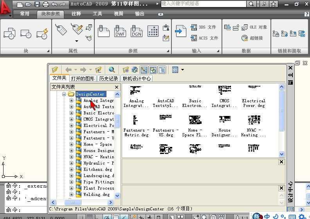Open the Views dropdown arrow in DesignCenter

tap(182, 70)
